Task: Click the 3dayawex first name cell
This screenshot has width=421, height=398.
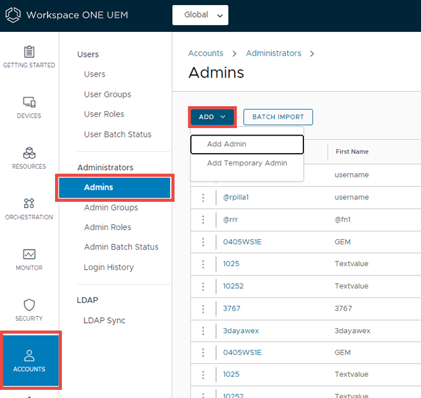Action: [352, 331]
